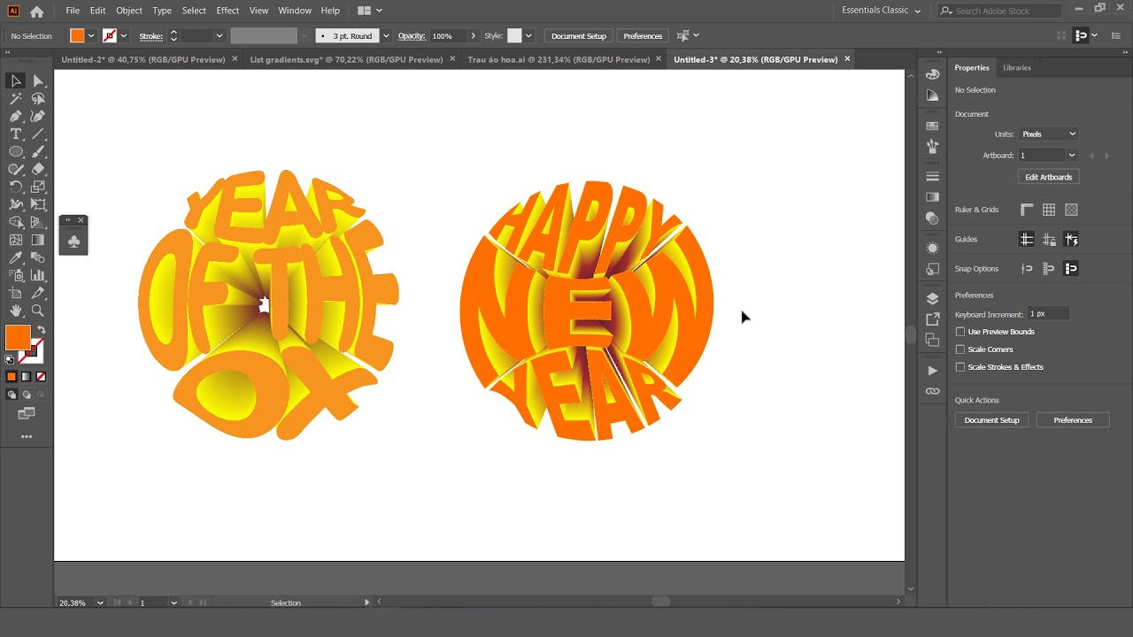
Task: Open the Units dropdown showing Pixels
Action: [x=1048, y=134]
